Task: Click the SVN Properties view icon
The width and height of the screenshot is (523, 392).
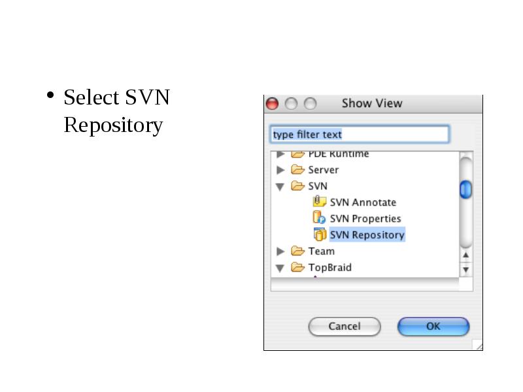Action: pos(319,218)
